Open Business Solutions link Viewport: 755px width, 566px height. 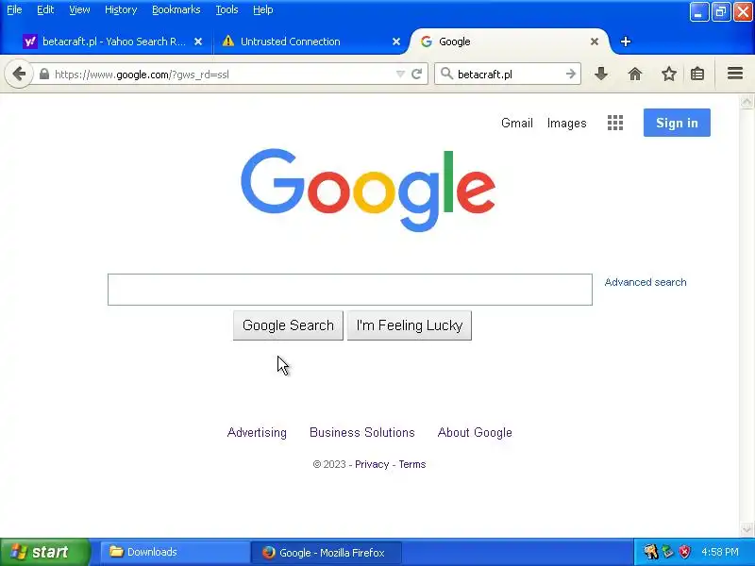[x=362, y=432]
